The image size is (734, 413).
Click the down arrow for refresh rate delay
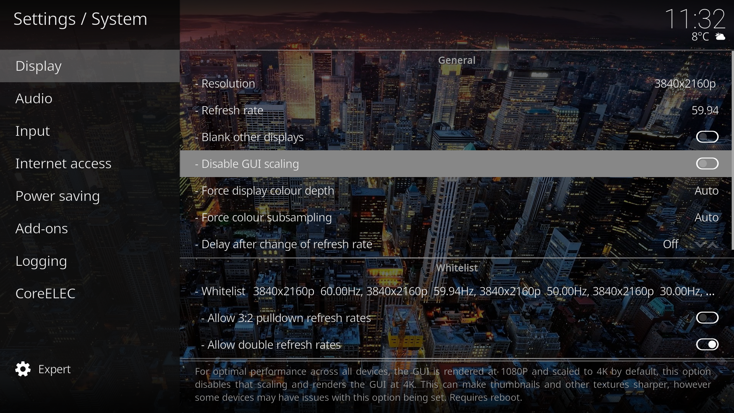[x=700, y=244]
